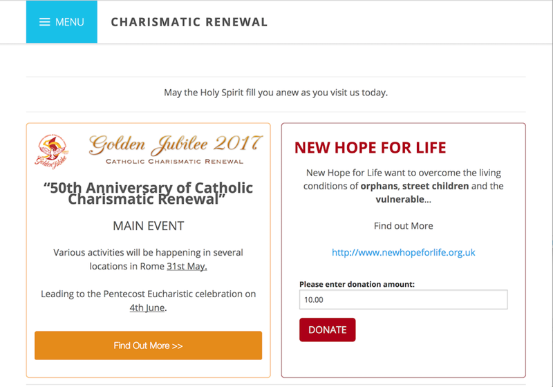This screenshot has height=387, width=553.
Task: Open the underlined 31st May date
Action: (187, 266)
